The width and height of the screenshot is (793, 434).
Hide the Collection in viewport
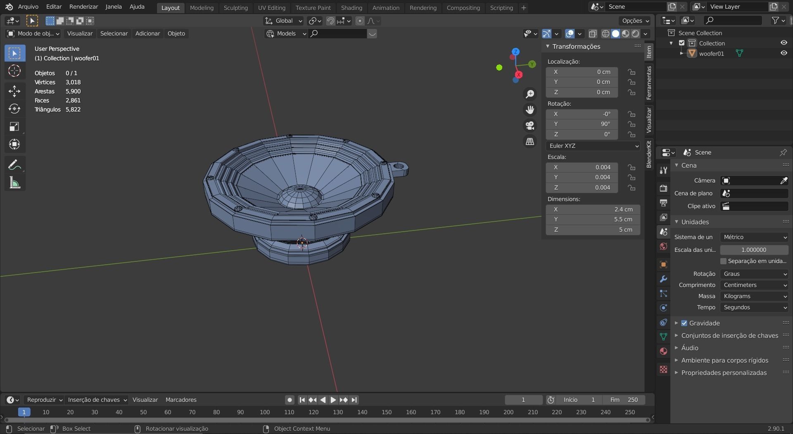tap(784, 43)
